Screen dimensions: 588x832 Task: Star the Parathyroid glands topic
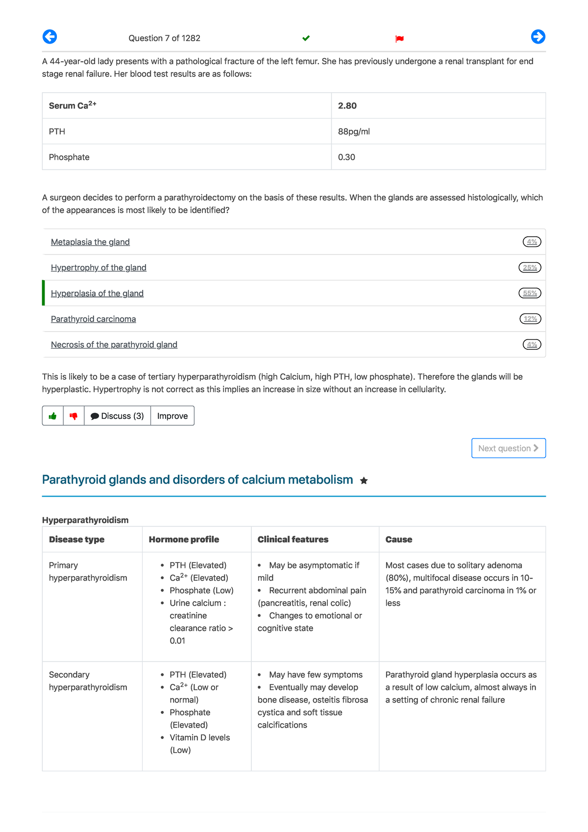pos(364,481)
